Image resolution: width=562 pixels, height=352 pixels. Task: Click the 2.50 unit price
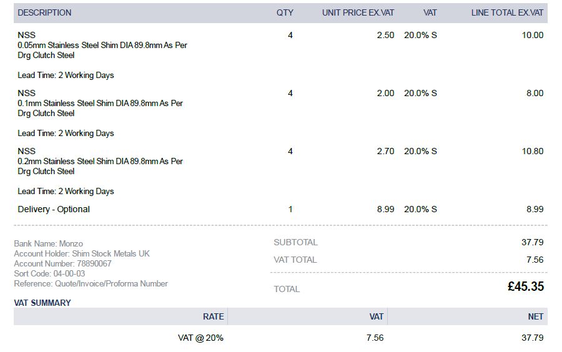tap(385, 36)
